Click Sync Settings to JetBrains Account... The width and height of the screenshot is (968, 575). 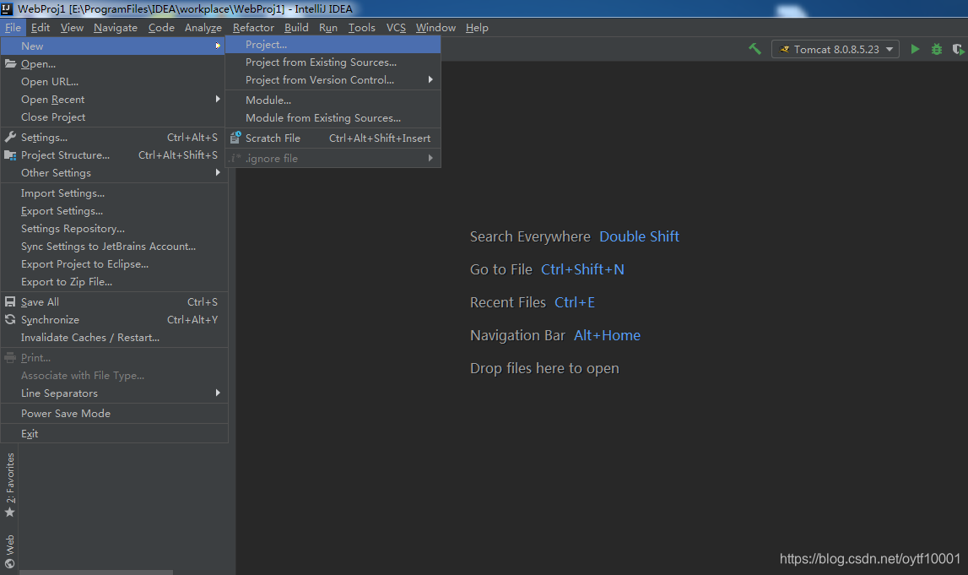114,247
